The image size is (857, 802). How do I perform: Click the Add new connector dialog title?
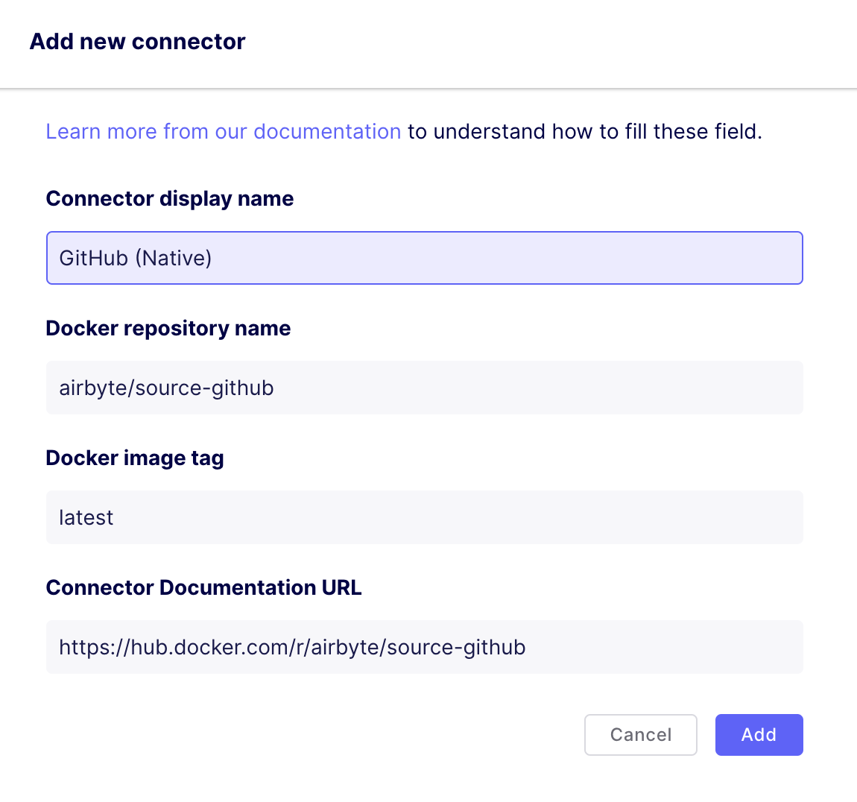tap(137, 42)
